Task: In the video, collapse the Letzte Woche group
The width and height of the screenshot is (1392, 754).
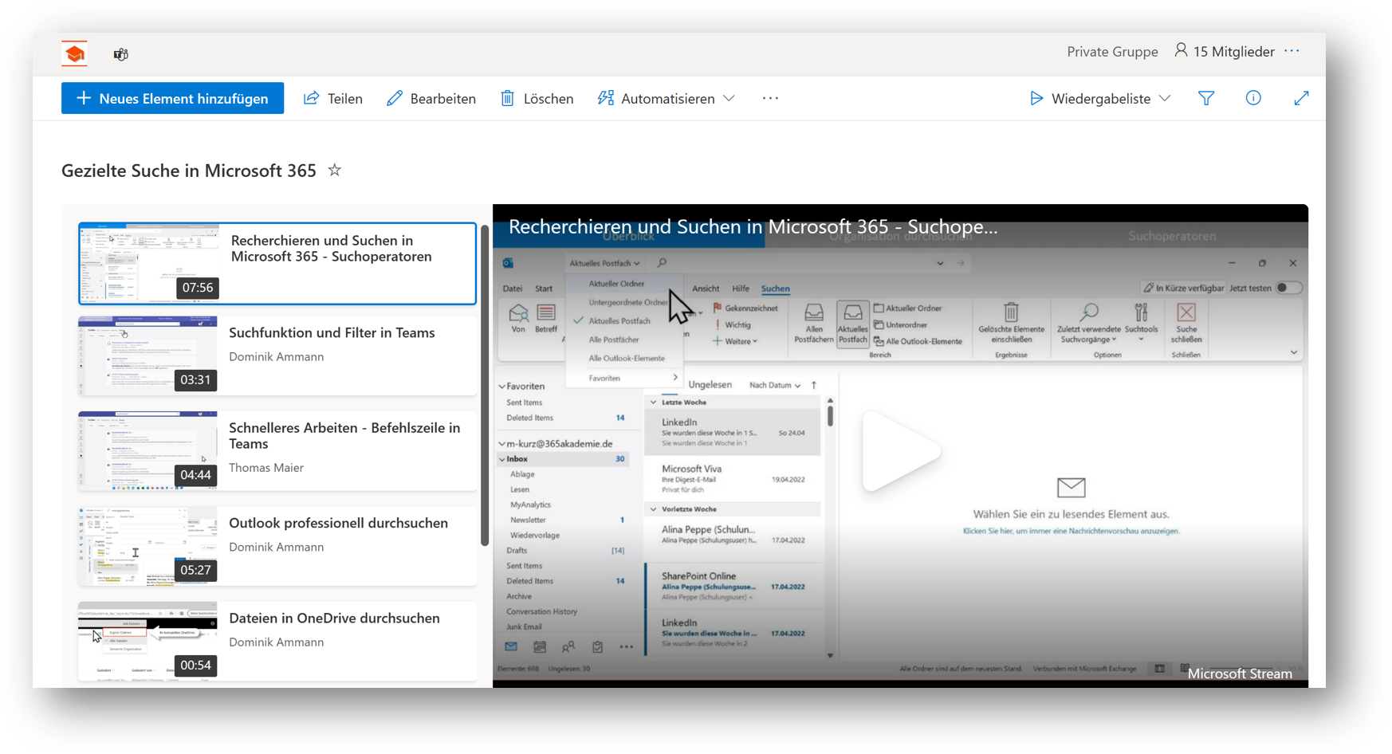Action: point(654,403)
